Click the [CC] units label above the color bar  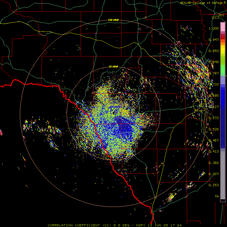(215, 17)
